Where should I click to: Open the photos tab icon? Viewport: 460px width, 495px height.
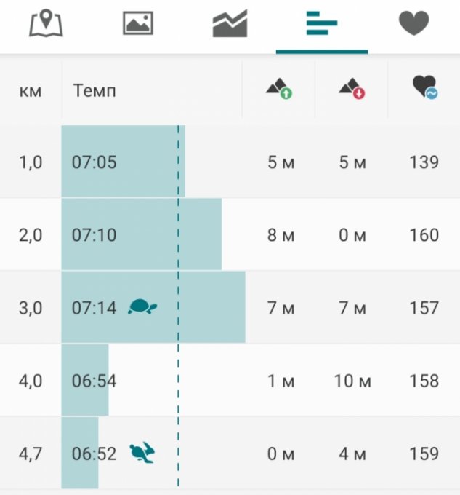137,24
